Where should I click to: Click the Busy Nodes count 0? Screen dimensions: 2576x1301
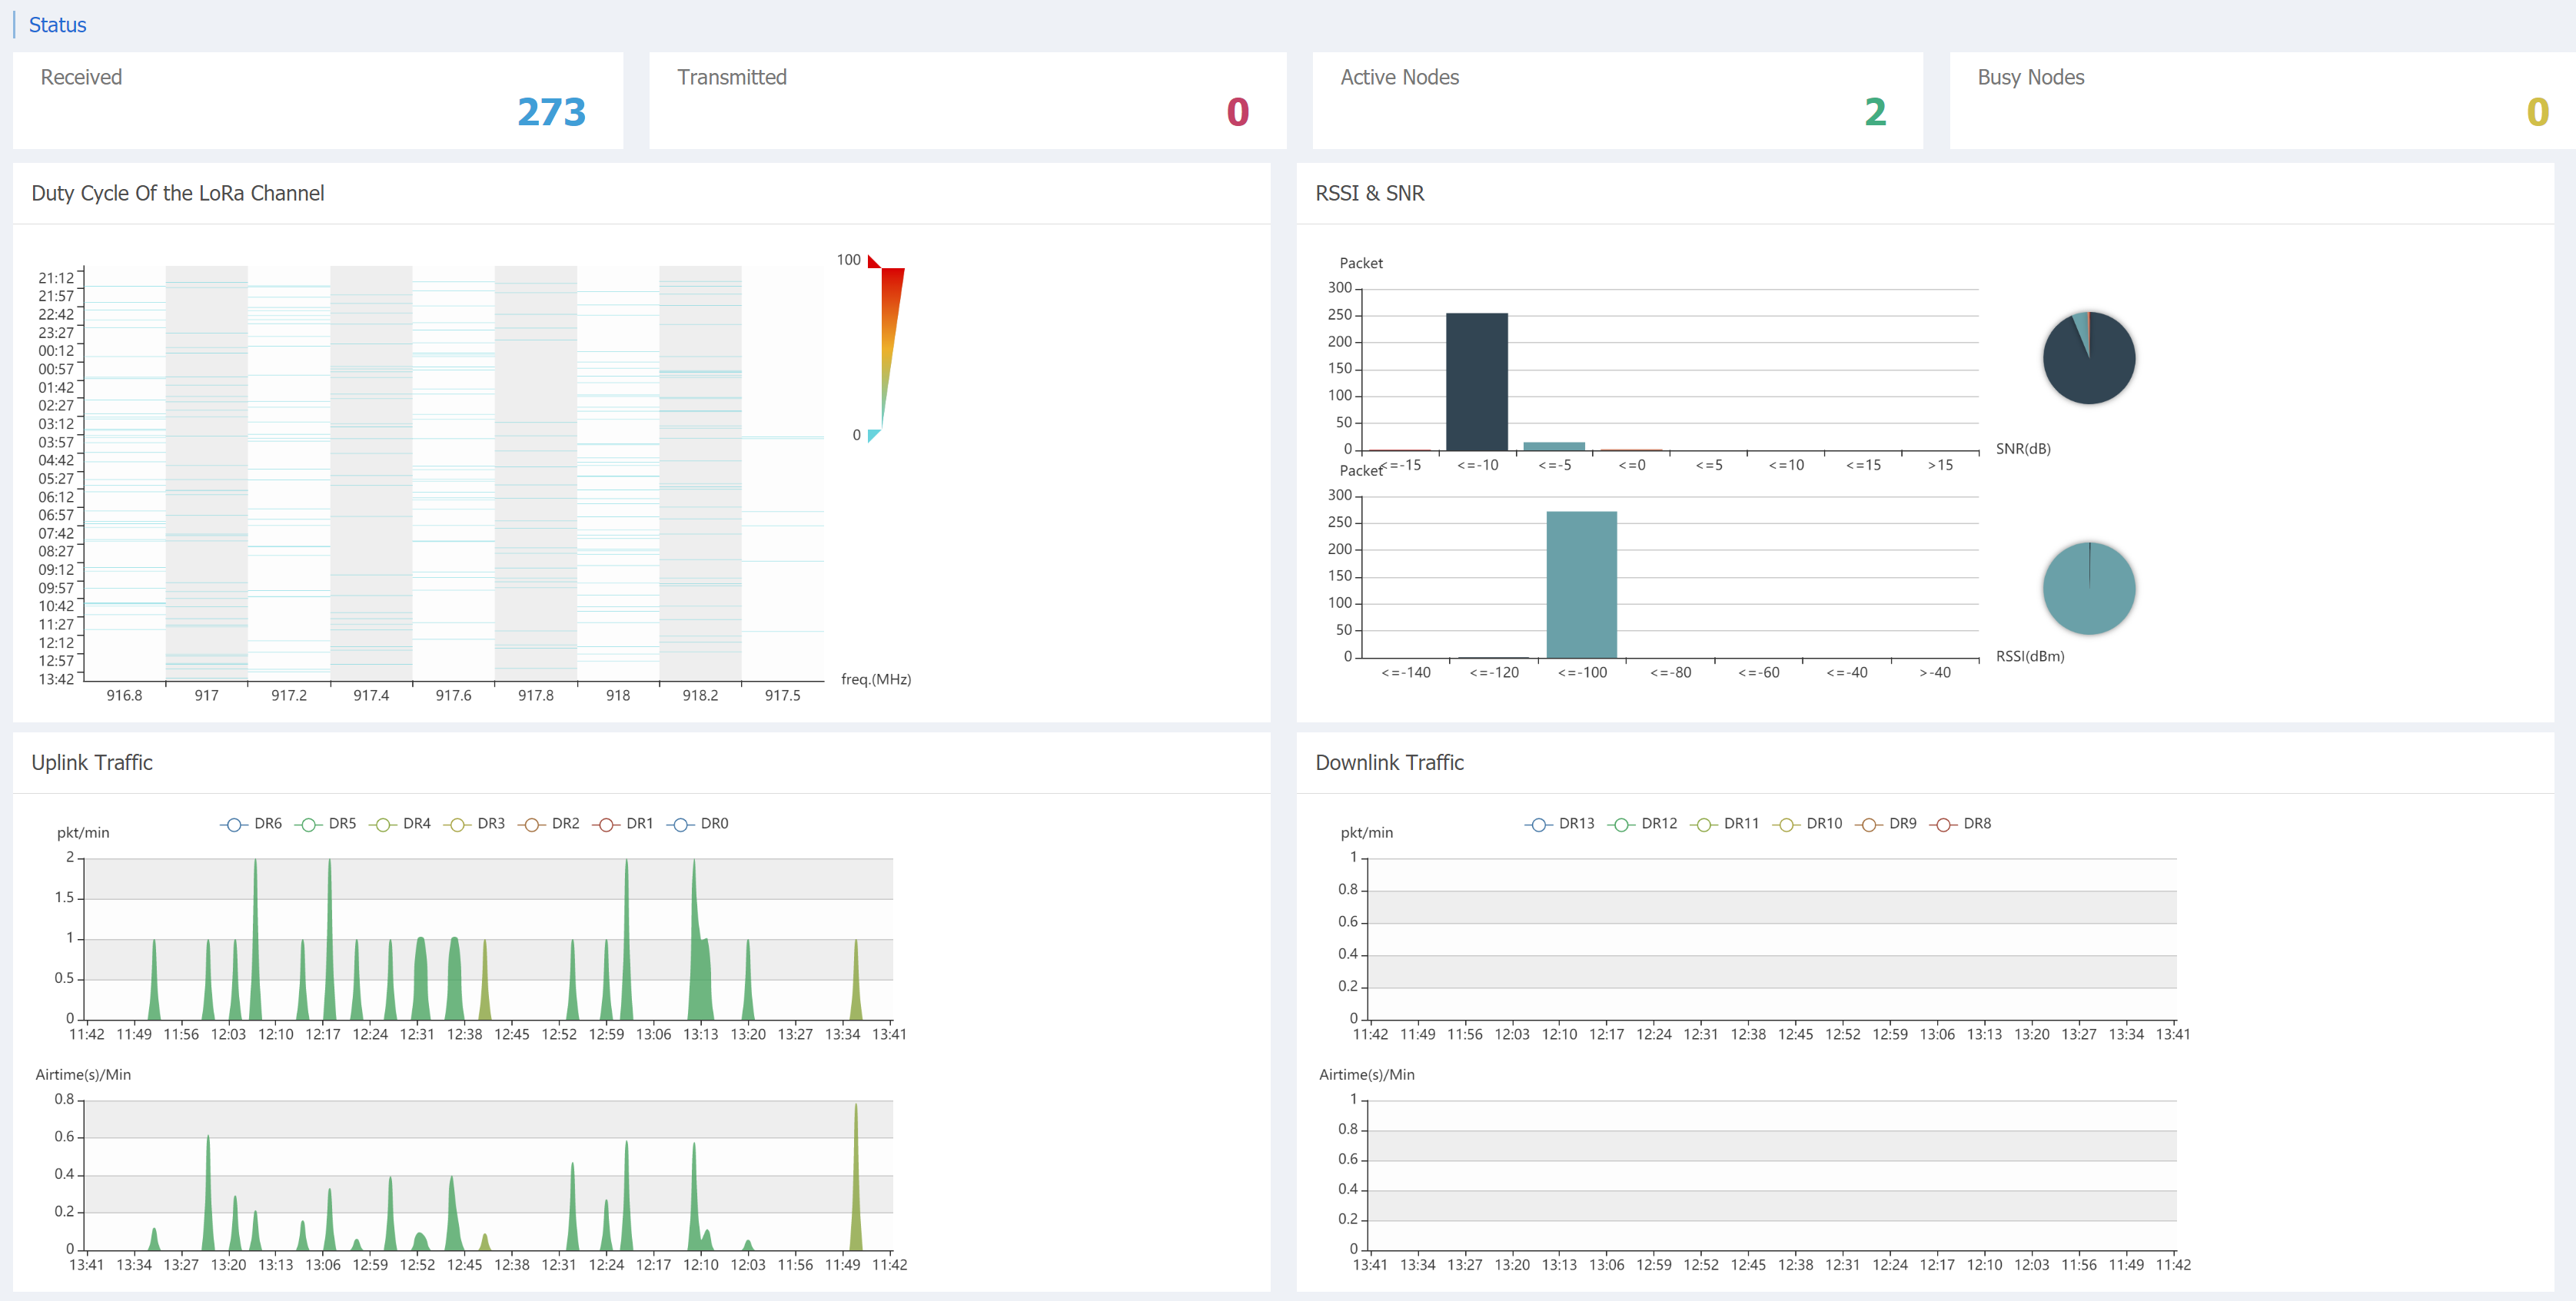point(2538,112)
